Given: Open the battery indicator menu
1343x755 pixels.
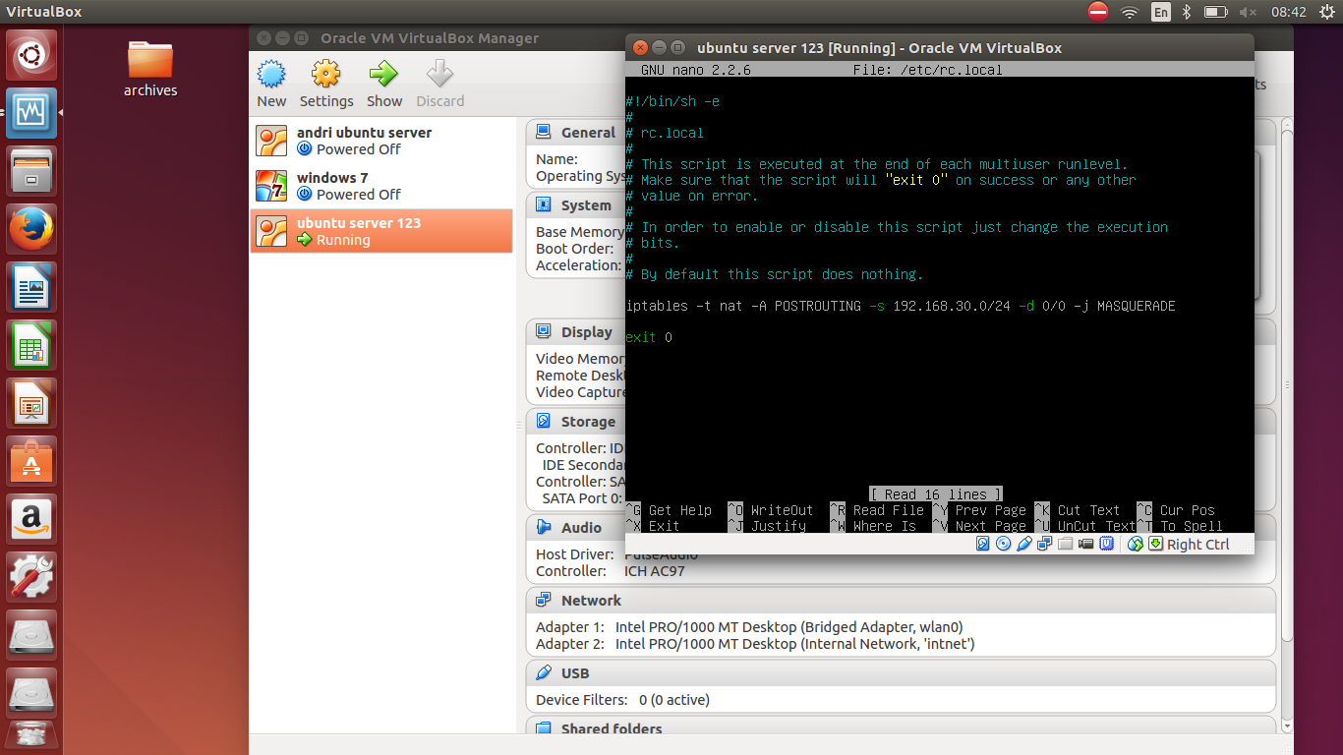Looking at the screenshot, I should pyautogui.click(x=1216, y=12).
